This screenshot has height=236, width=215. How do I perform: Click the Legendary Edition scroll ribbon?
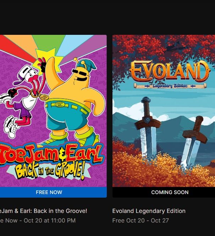170,86
